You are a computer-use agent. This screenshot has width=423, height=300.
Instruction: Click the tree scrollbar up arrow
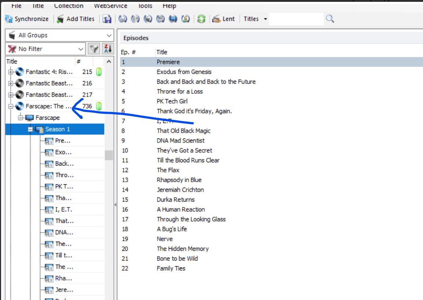pos(109,62)
